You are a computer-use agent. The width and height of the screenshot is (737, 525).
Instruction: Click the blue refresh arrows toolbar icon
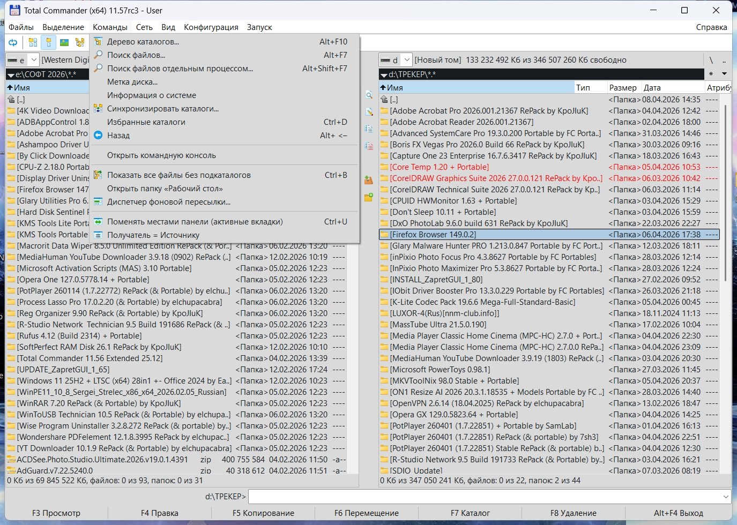13,42
